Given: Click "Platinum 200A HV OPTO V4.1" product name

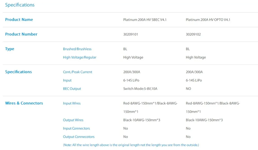Looking at the screenshot, I should tap(208, 20).
